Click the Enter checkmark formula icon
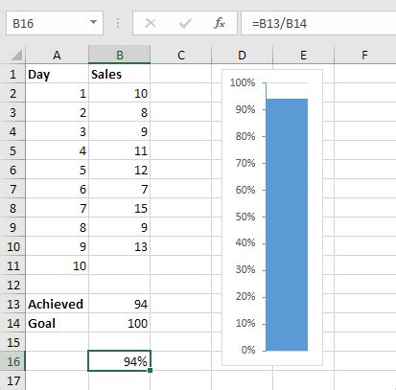The width and height of the screenshot is (396, 390). click(x=185, y=23)
